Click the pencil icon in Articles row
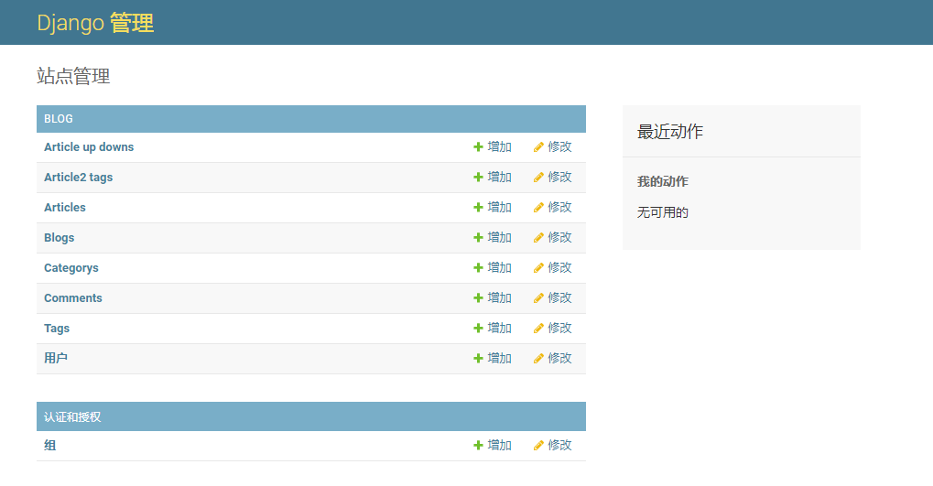933x486 pixels. pos(538,207)
